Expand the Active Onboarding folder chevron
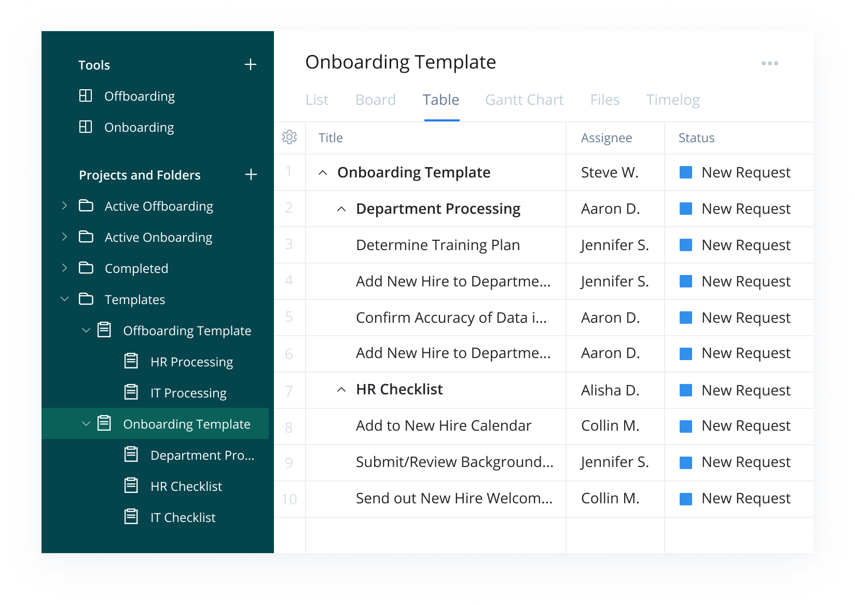 coord(64,237)
